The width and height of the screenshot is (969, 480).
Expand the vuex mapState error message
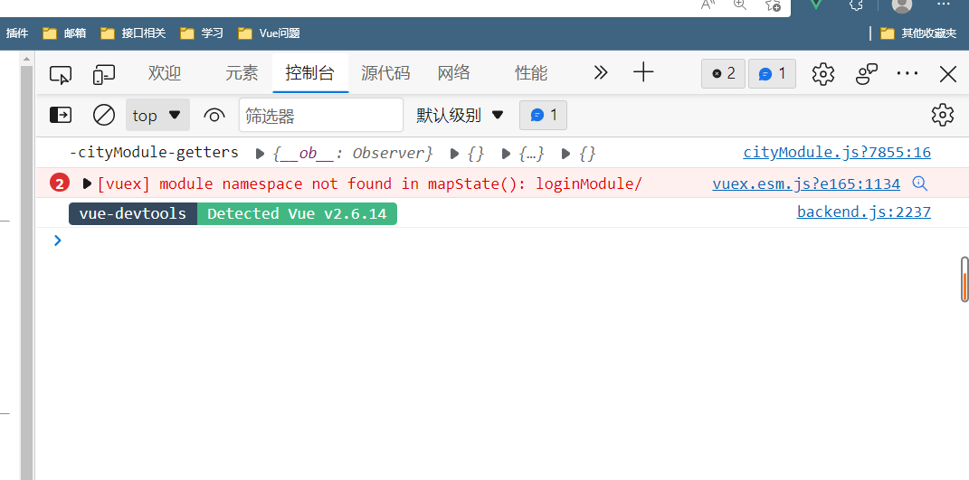(87, 184)
